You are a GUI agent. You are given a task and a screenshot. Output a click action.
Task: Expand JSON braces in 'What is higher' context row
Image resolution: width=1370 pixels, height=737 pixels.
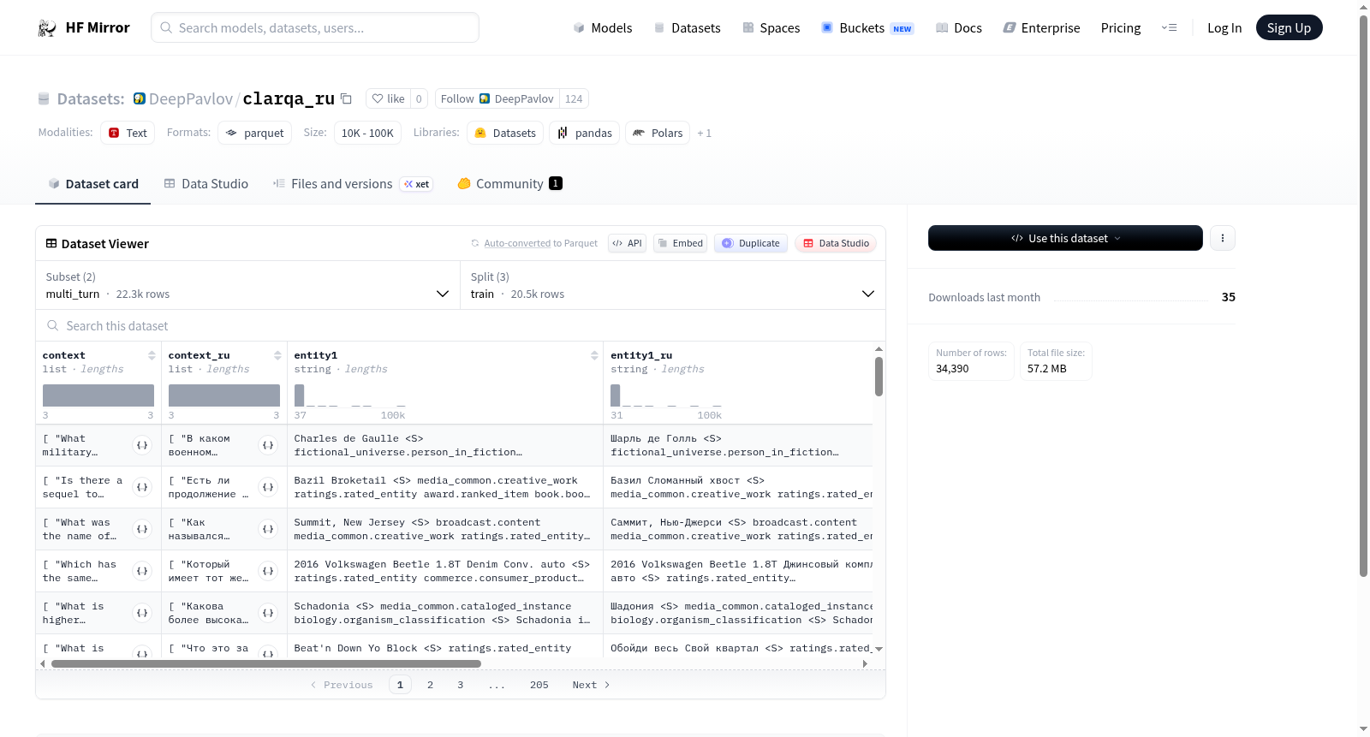142,613
